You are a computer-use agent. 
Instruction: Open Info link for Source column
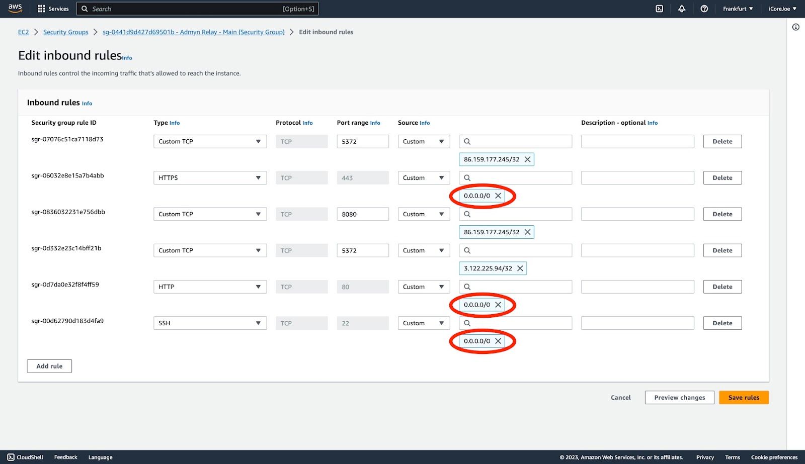pyautogui.click(x=425, y=123)
